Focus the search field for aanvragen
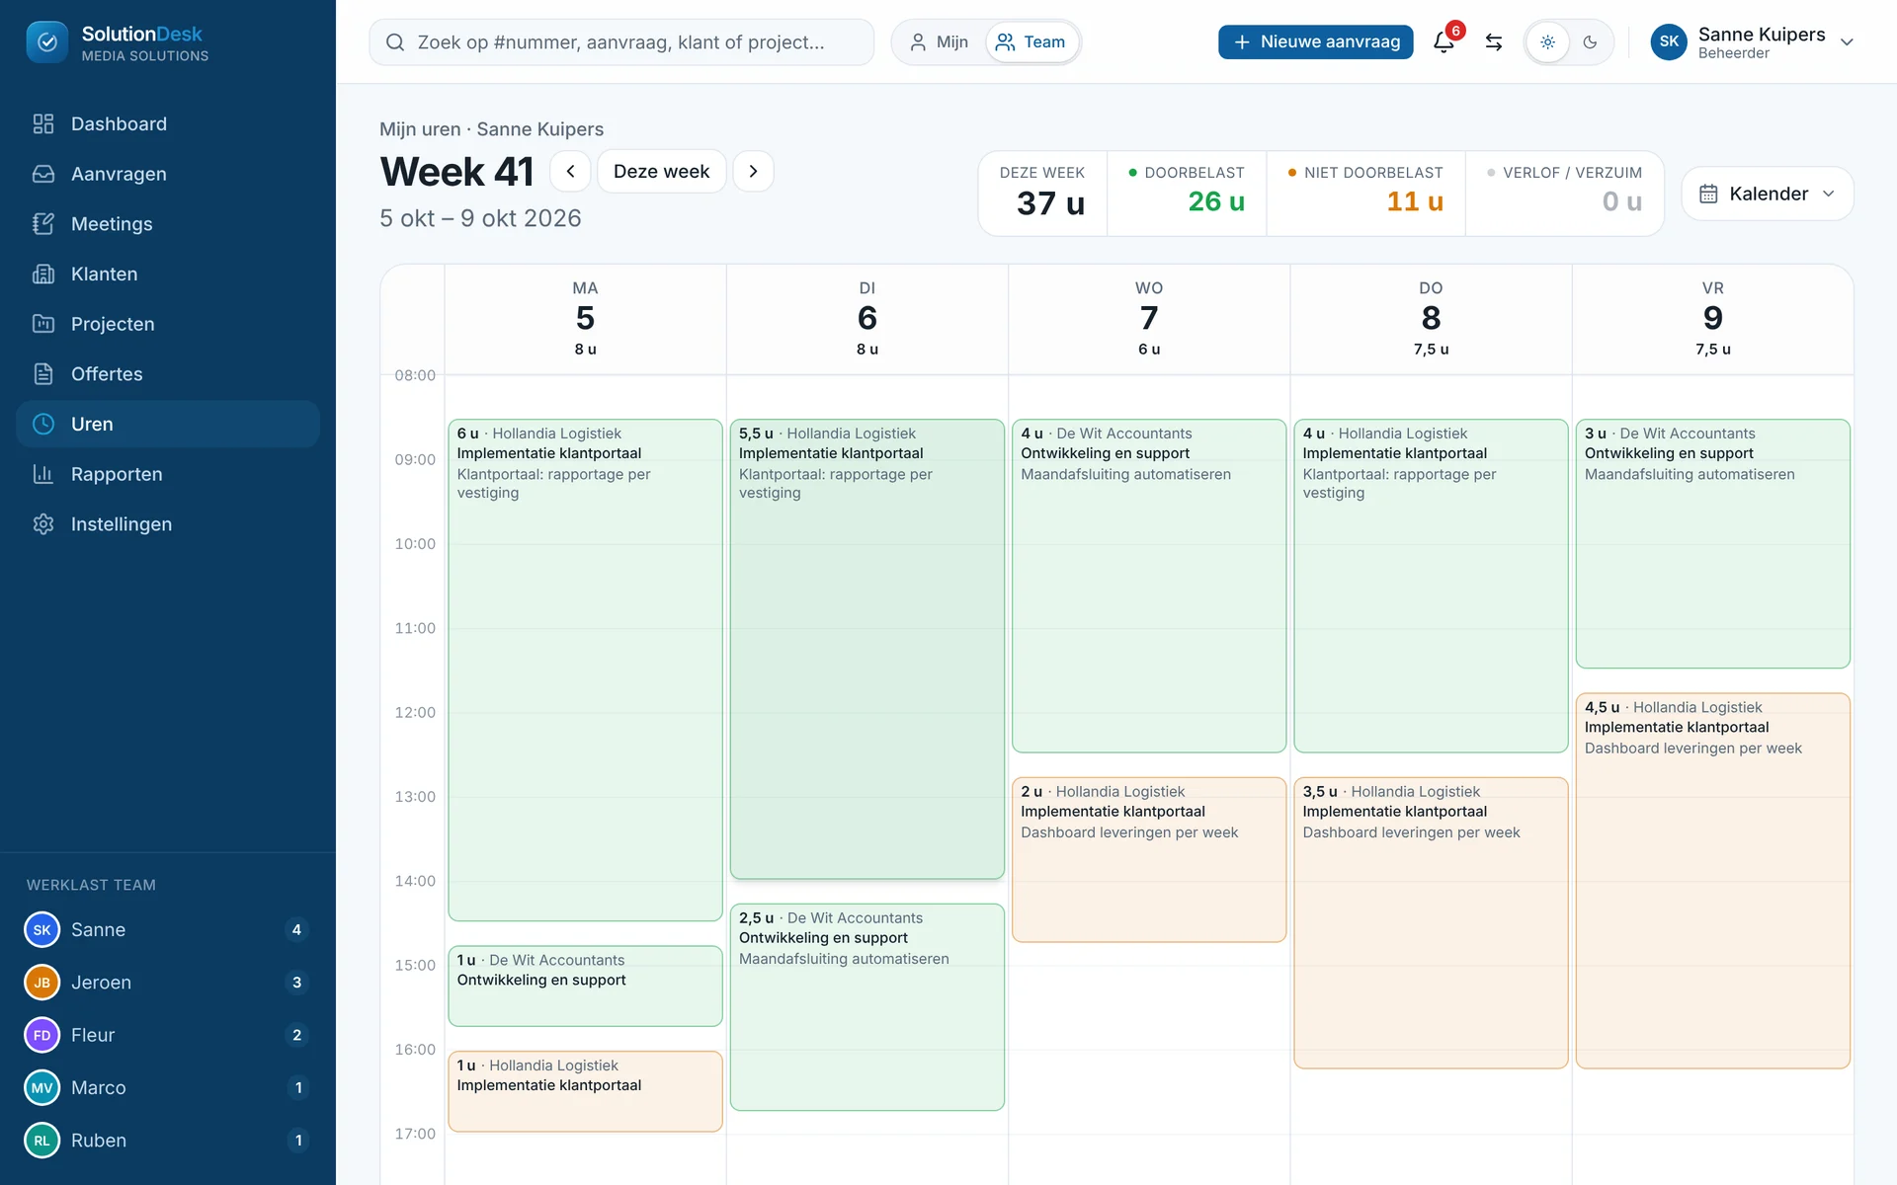 [621, 42]
